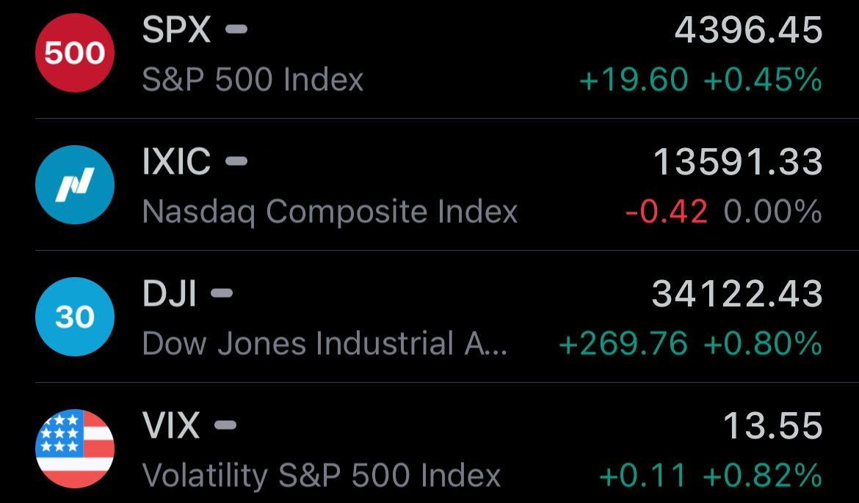Open Nasdaq Composite Index name label
859x503 pixels.
click(x=330, y=212)
